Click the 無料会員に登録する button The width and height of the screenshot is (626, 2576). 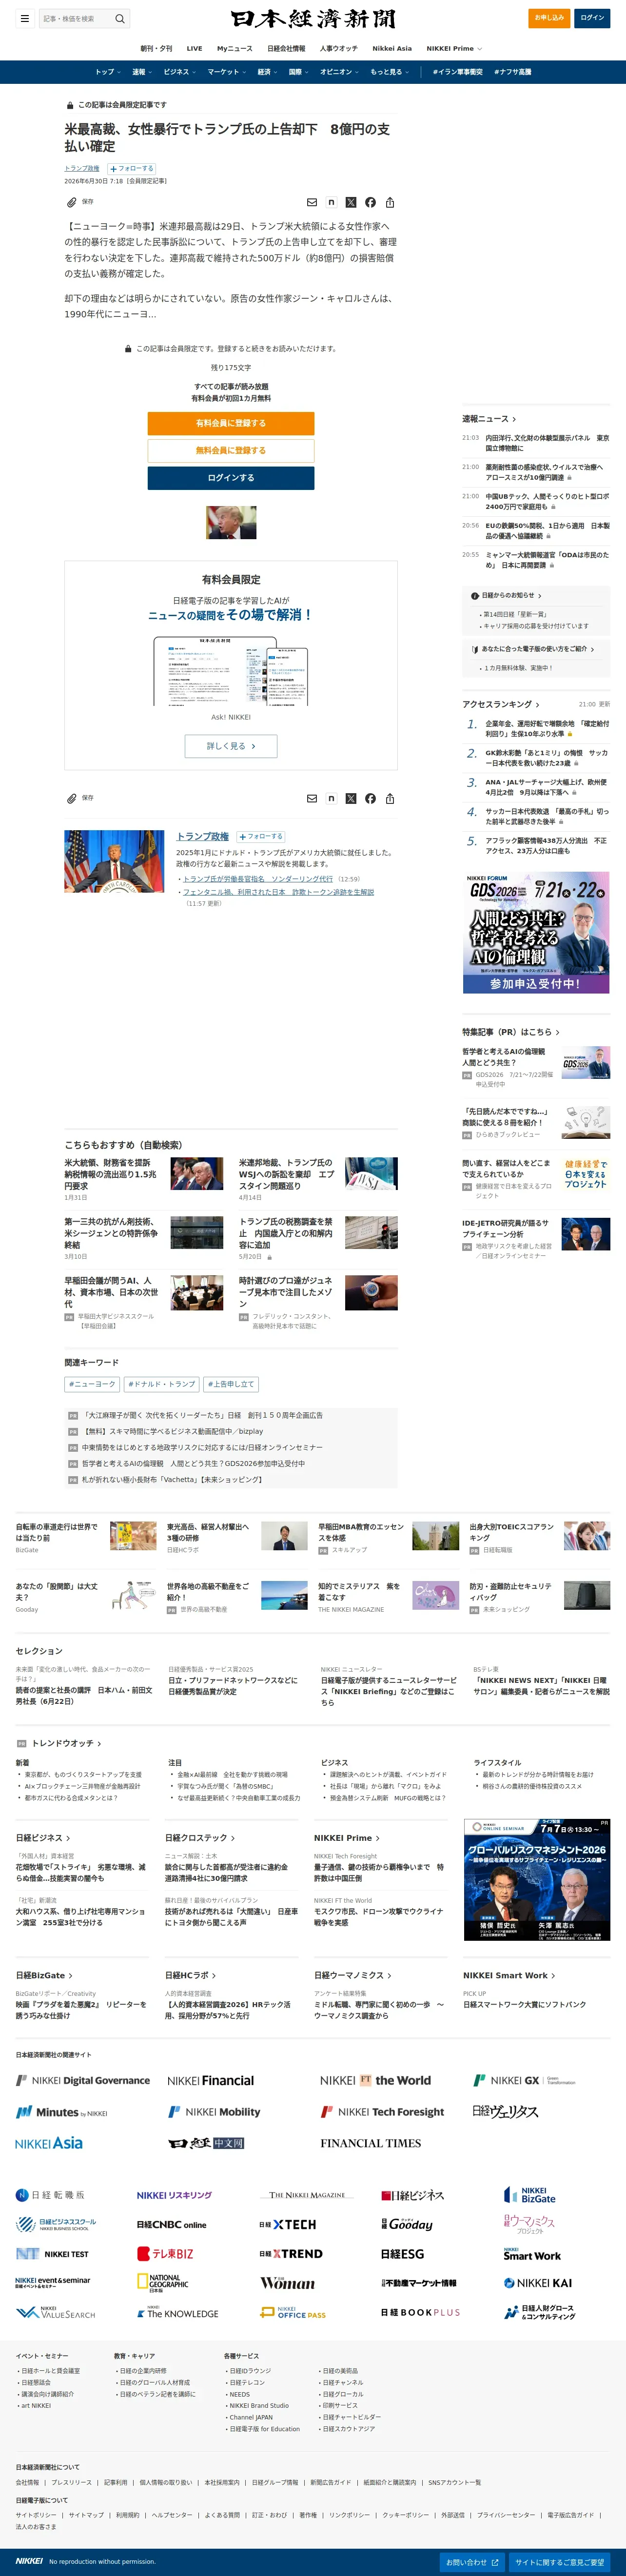tap(231, 450)
